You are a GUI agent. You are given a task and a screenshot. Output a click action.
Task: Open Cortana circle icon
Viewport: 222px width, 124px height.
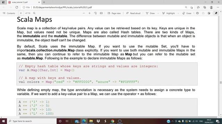[60, 121]
